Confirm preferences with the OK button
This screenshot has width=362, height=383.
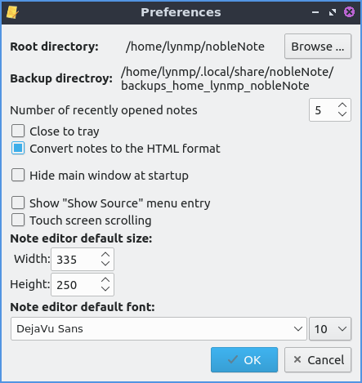tap(244, 360)
